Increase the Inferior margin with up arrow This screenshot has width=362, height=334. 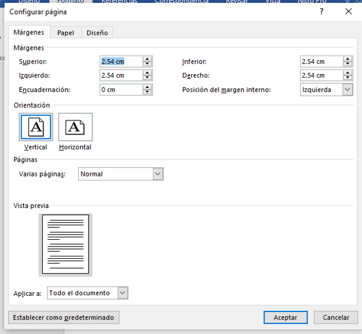coord(348,59)
